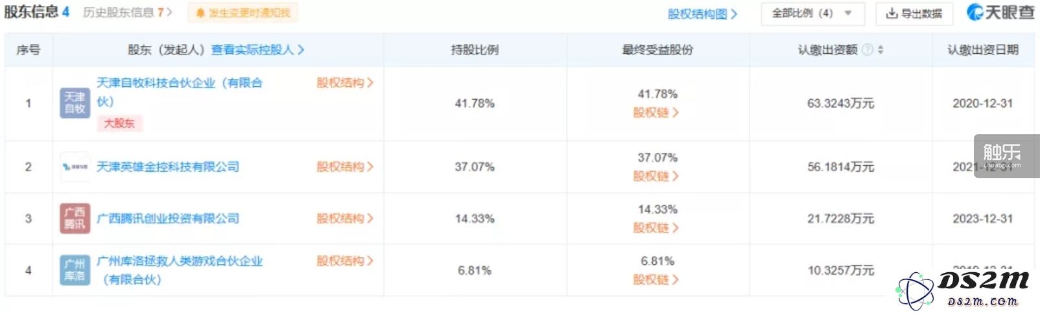Expand 历史股东信息 7 section
Screen dimensions: 1040x313
pos(127,12)
